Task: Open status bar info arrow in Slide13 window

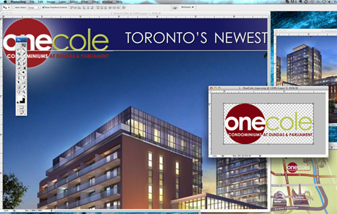Action: (x=52, y=210)
